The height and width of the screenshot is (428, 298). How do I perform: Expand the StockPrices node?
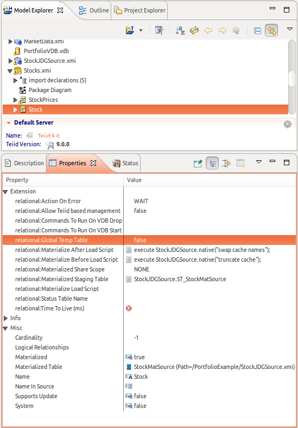point(15,100)
